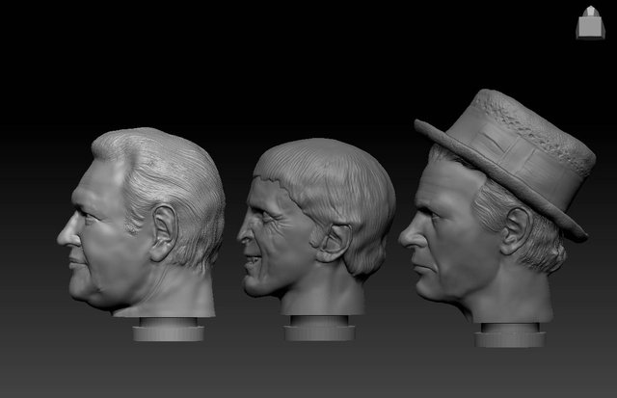Select the head sculpt wearing the hat
617x398 pixels.
click(497, 218)
